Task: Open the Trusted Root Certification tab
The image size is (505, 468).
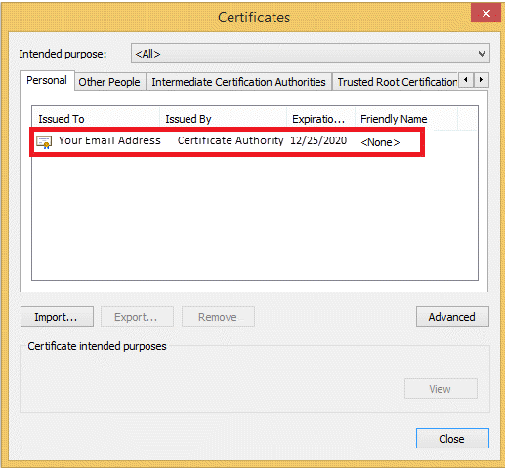Action: coord(396,82)
